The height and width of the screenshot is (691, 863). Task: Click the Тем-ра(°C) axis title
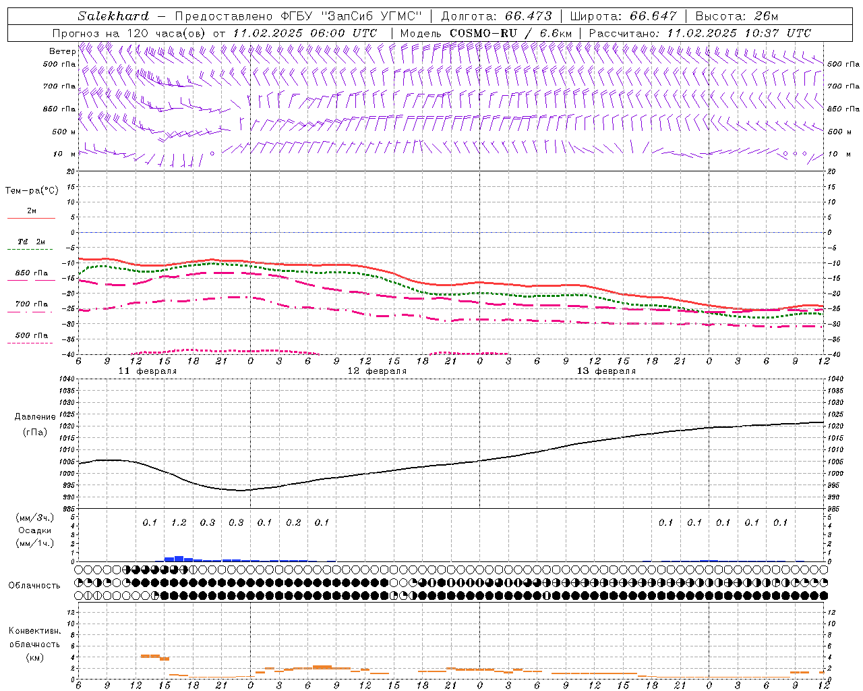[32, 191]
